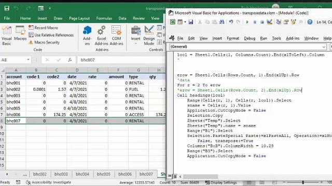Click the Customize Quick Access Toolbar arrow
This screenshot has height=186, width=332.
(x=50, y=8)
